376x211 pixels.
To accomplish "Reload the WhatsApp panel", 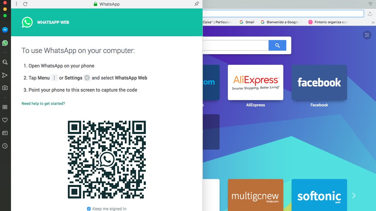I will pyautogui.click(x=25, y=4).
